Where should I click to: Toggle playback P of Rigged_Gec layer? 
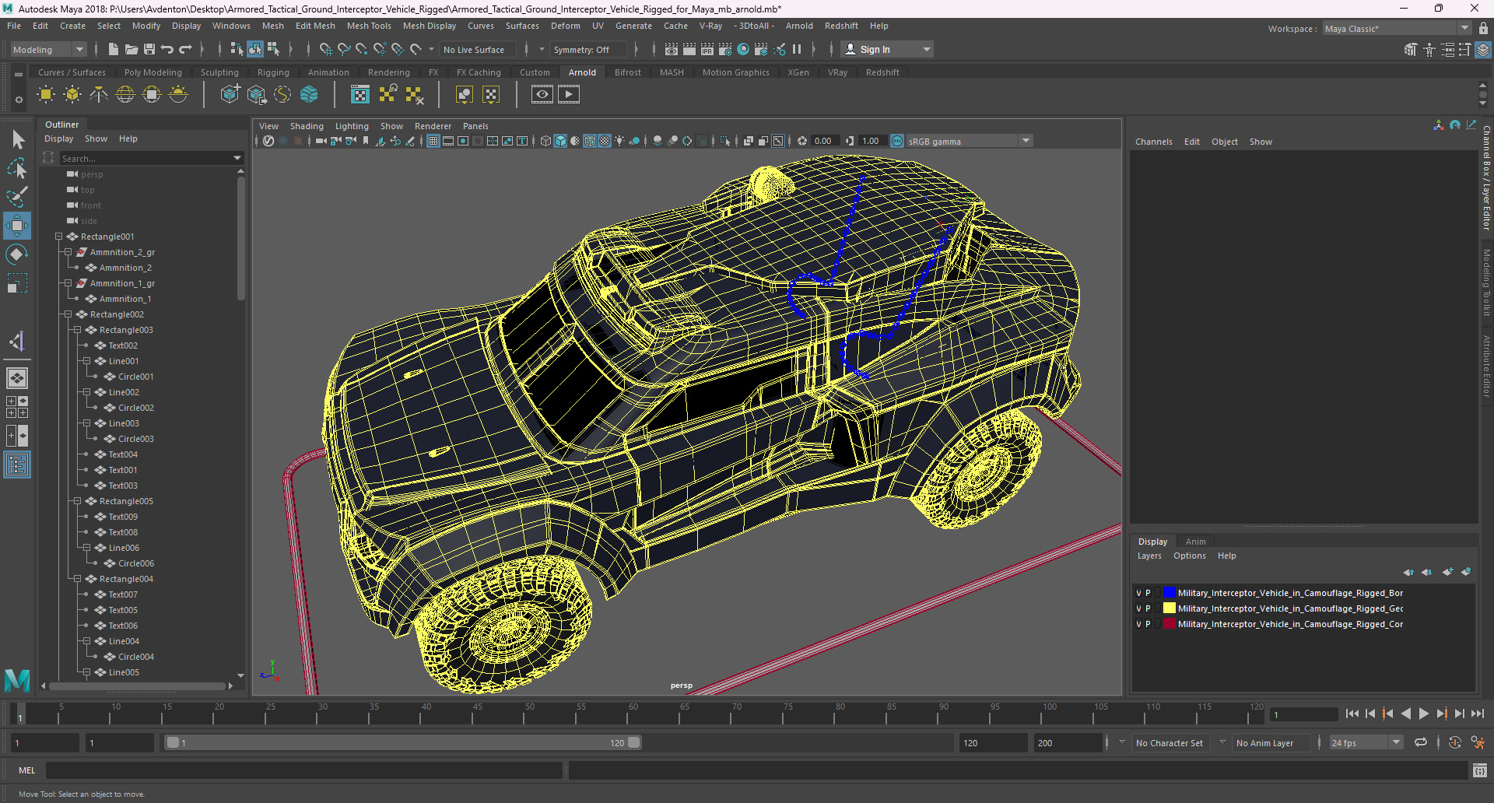tap(1148, 608)
